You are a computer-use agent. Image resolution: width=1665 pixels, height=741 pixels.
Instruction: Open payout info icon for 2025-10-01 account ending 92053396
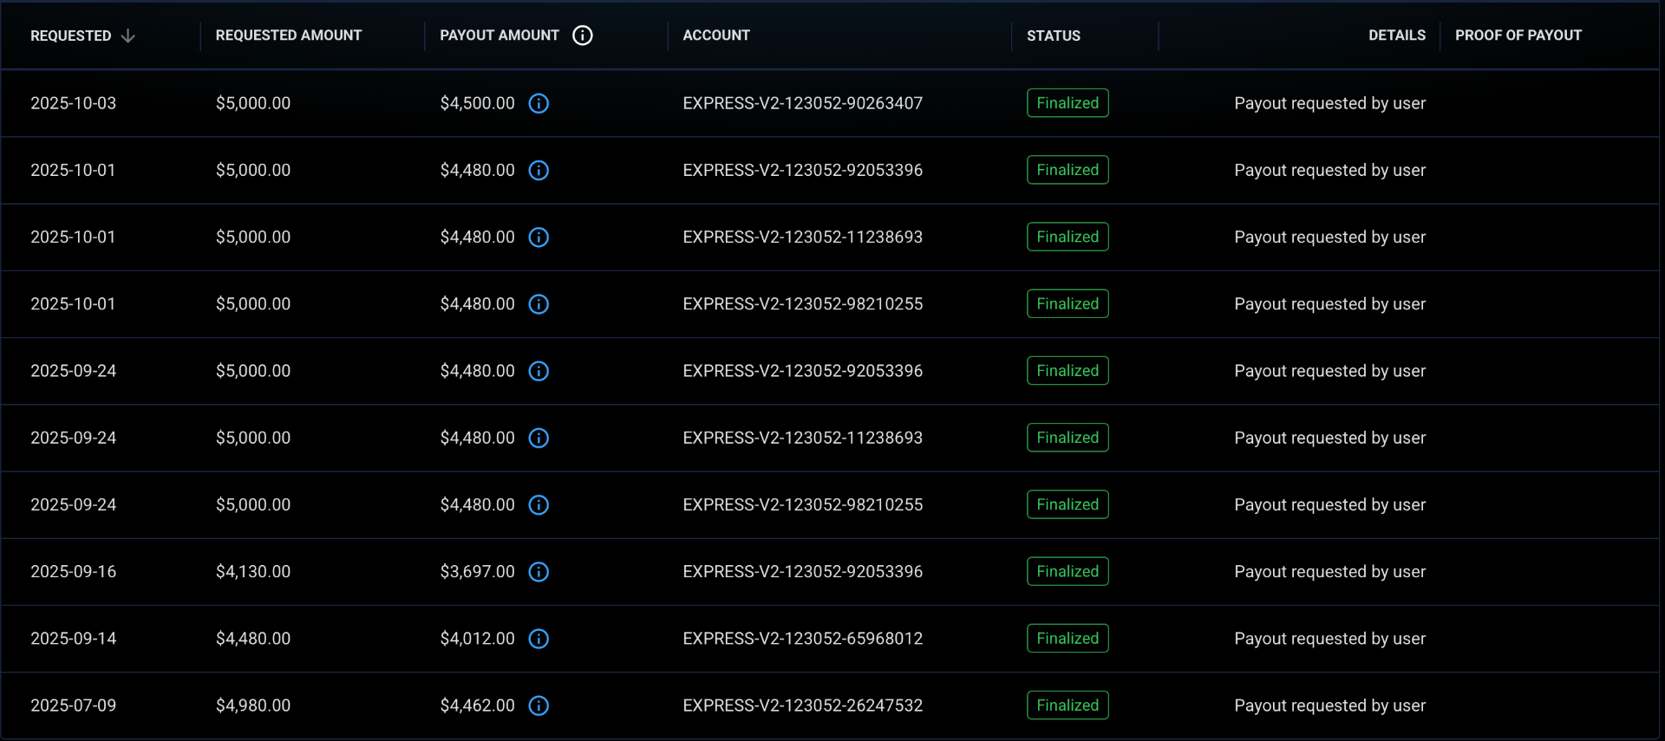click(539, 170)
